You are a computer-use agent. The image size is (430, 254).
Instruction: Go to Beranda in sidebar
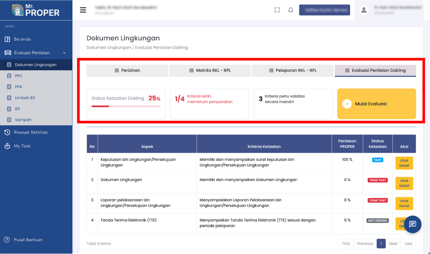click(x=22, y=39)
